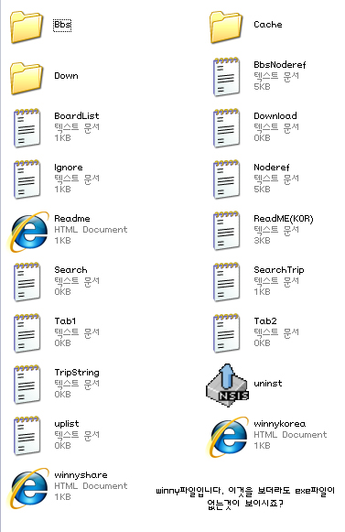Click the SearchTrip text file icon

(226, 282)
